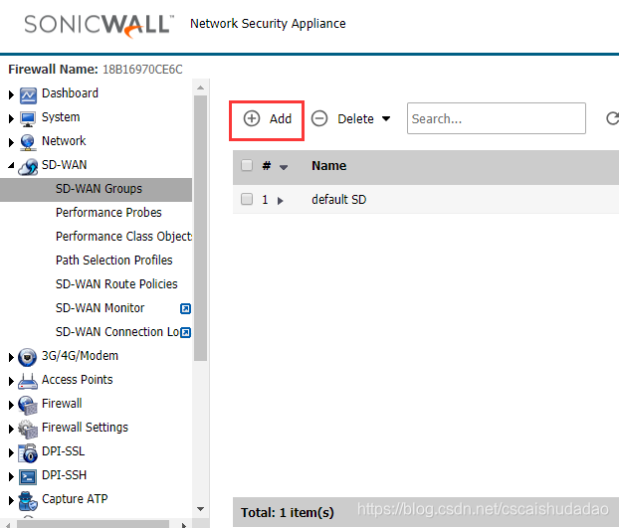Expand the 3G/4G/Modem tree node

(x=11, y=357)
